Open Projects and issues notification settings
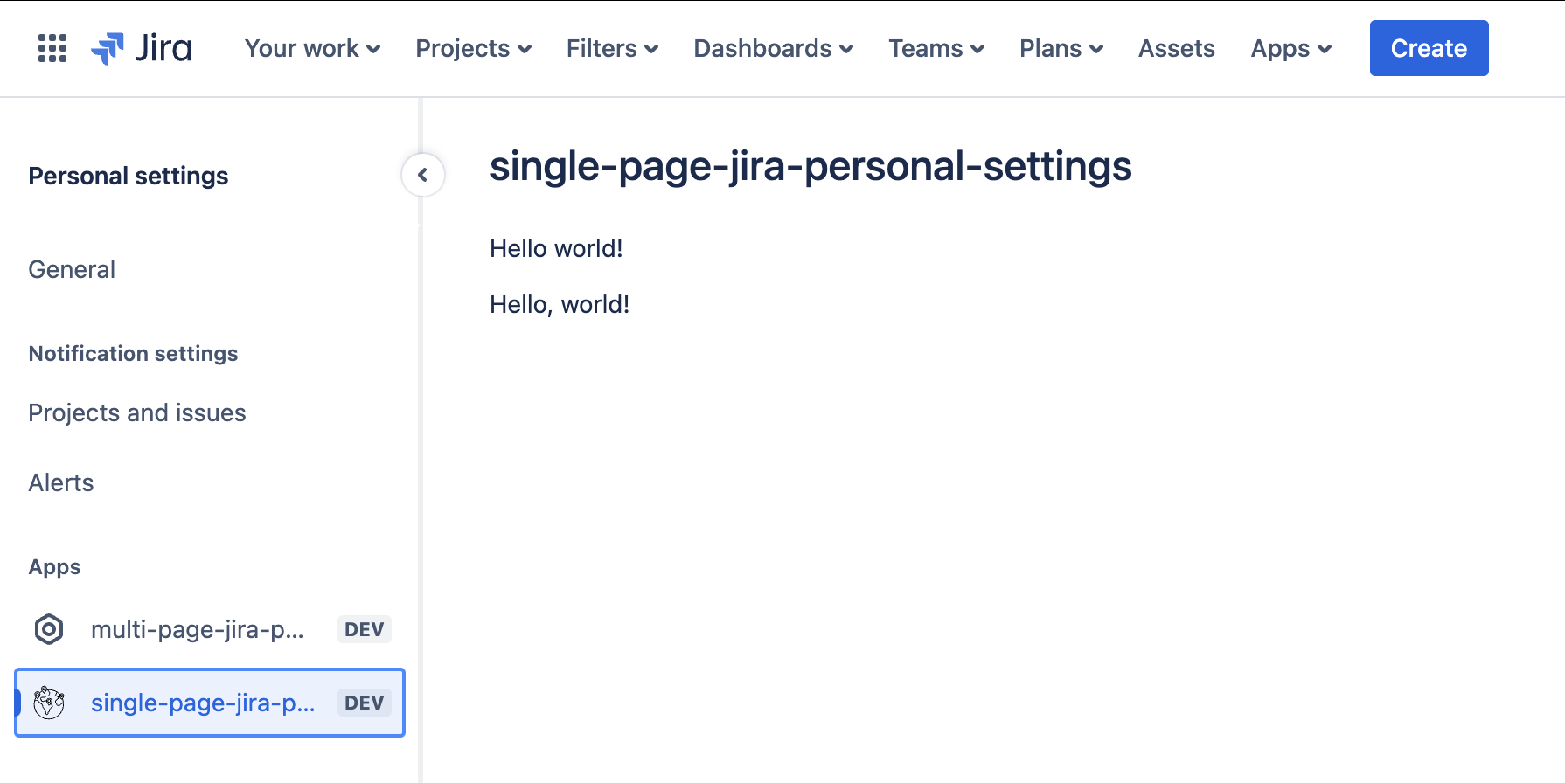1565x783 pixels. coord(137,412)
